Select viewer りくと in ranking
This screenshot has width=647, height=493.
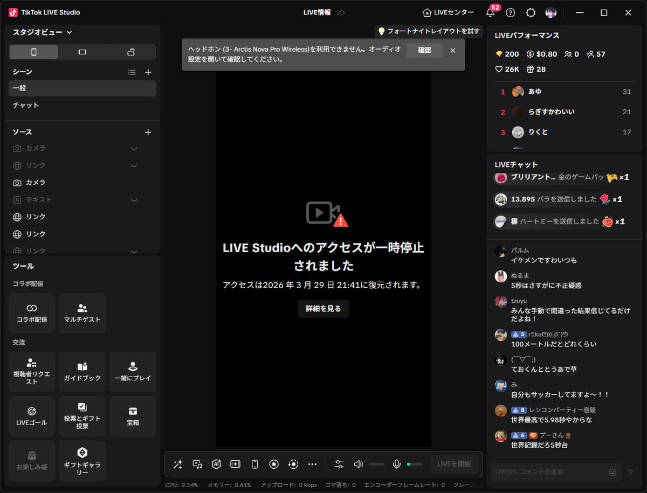(566, 132)
